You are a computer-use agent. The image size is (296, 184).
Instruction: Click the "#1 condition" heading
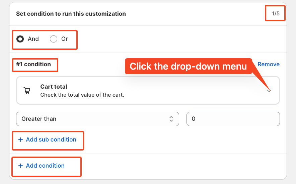coord(33,64)
